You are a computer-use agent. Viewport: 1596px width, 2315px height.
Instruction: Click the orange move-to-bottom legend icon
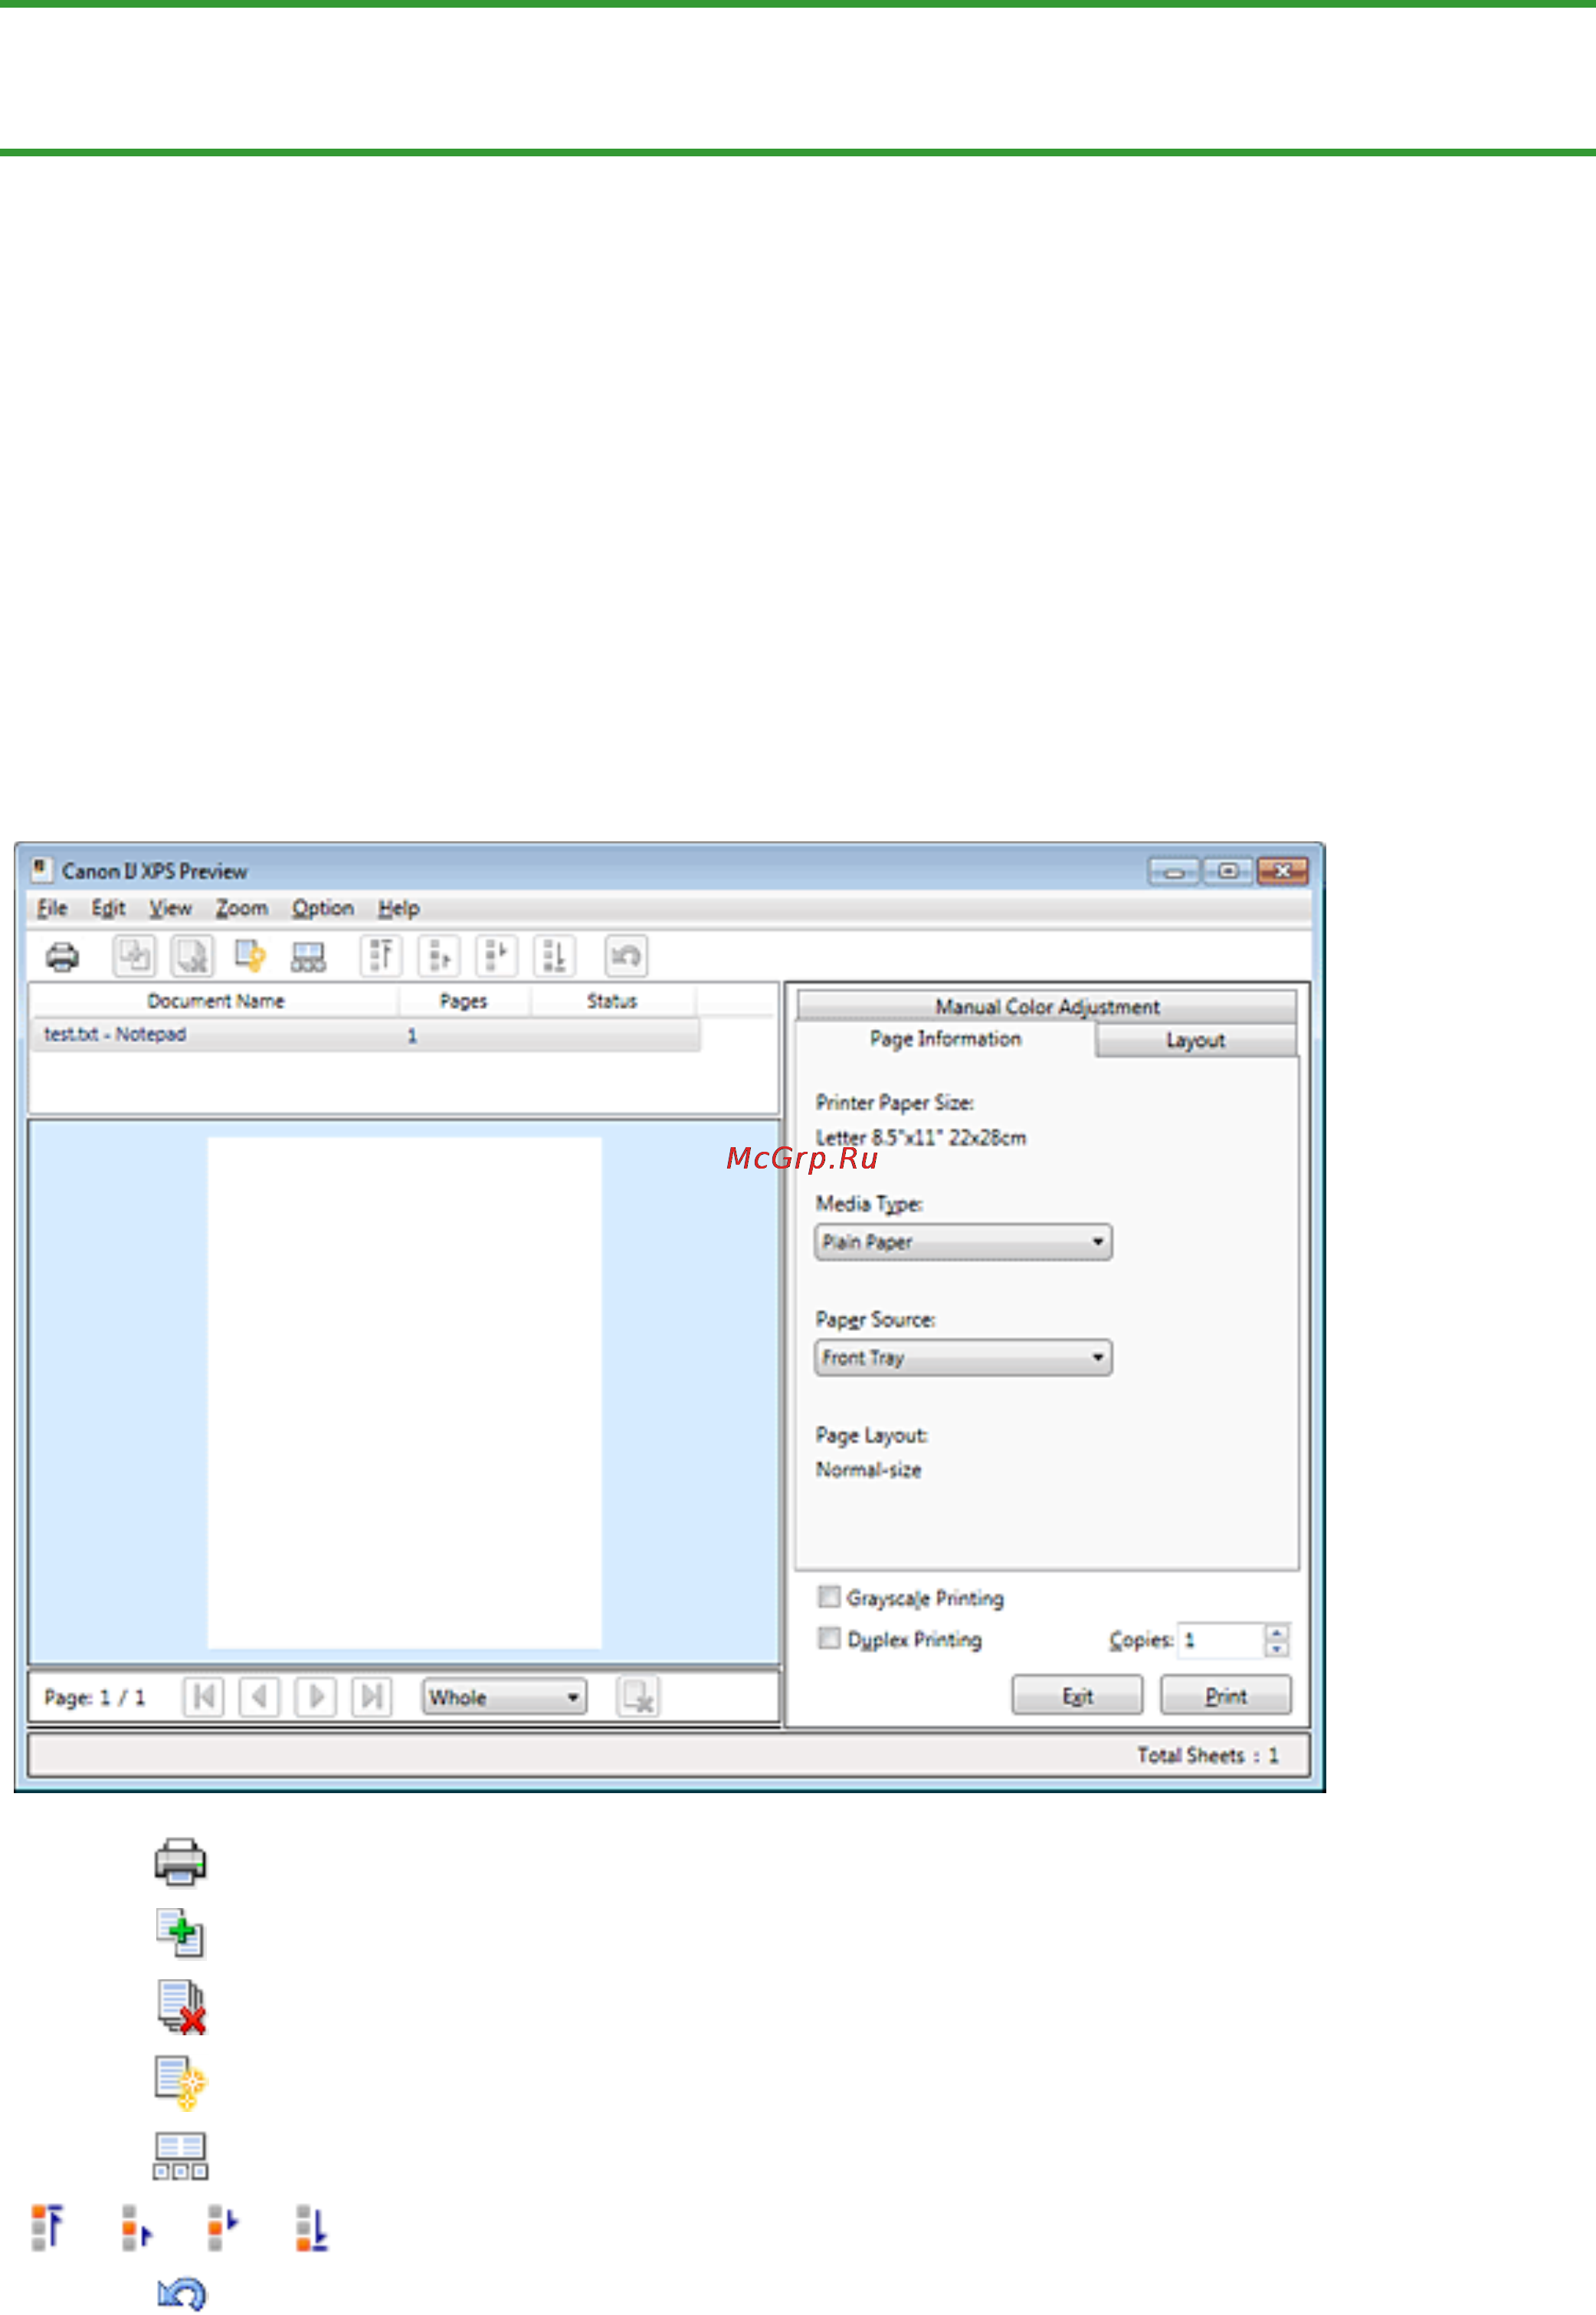point(312,2228)
